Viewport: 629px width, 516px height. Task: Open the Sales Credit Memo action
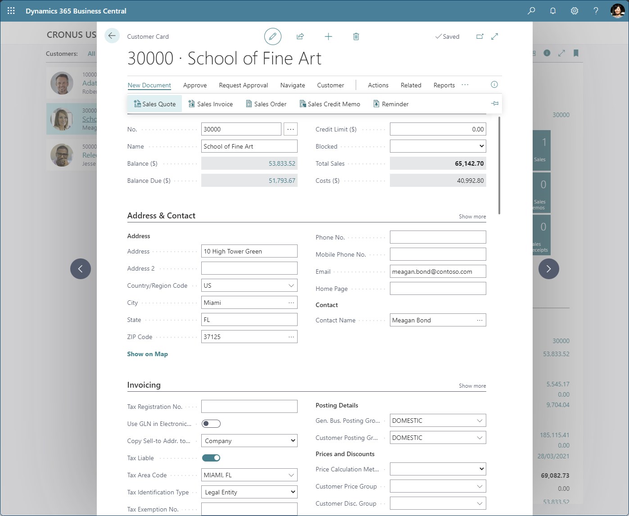330,104
